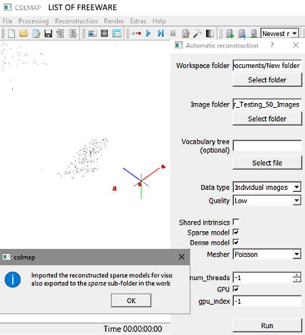
Task: Open the Mesher dropdown showing Poisson
Action: click(267, 254)
